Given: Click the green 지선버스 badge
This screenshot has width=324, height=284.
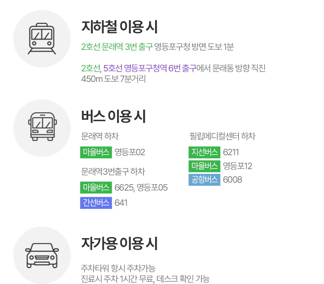Looking at the screenshot, I should tap(204, 152).
